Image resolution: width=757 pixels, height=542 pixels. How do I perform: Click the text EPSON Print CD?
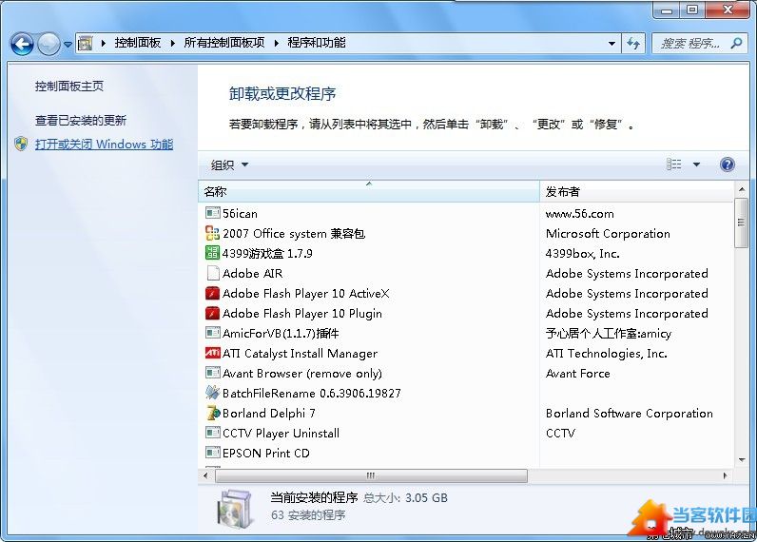coord(266,454)
